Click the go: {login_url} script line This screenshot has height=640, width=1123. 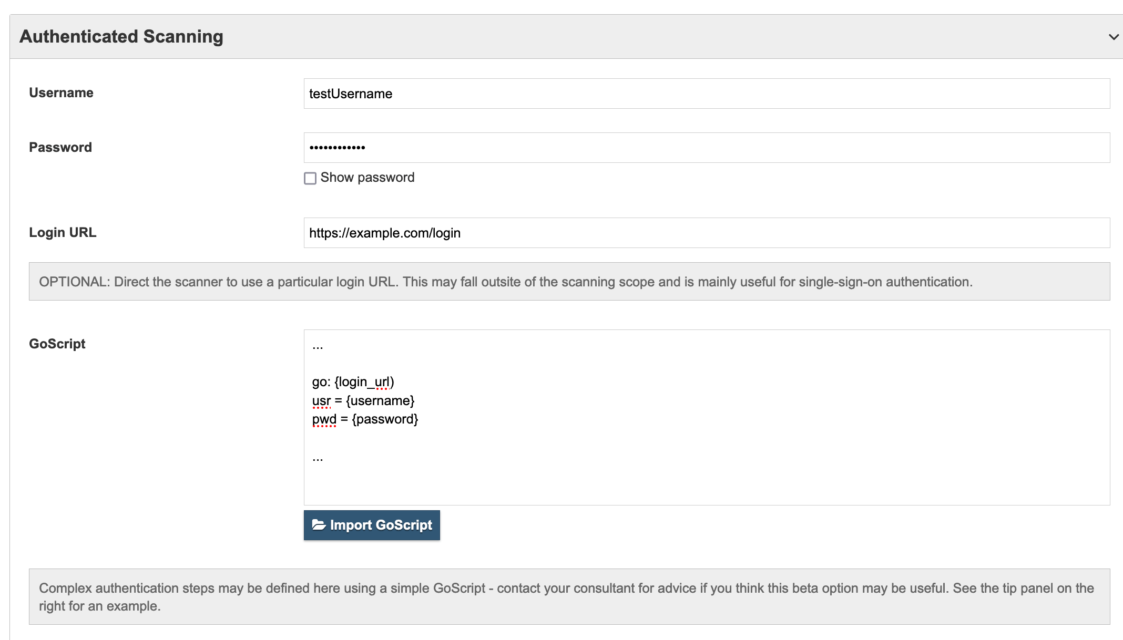pos(353,381)
